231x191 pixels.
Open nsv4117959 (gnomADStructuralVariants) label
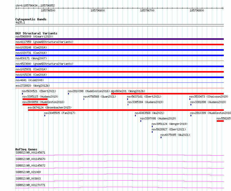tap(44, 42)
